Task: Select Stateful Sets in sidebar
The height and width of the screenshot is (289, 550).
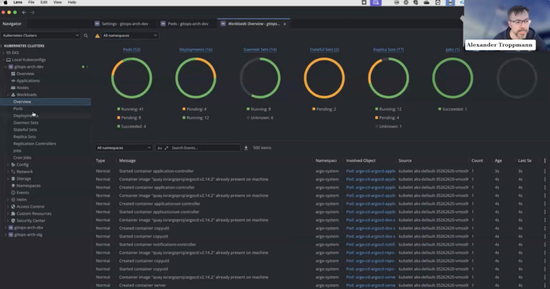Action: click(25, 129)
